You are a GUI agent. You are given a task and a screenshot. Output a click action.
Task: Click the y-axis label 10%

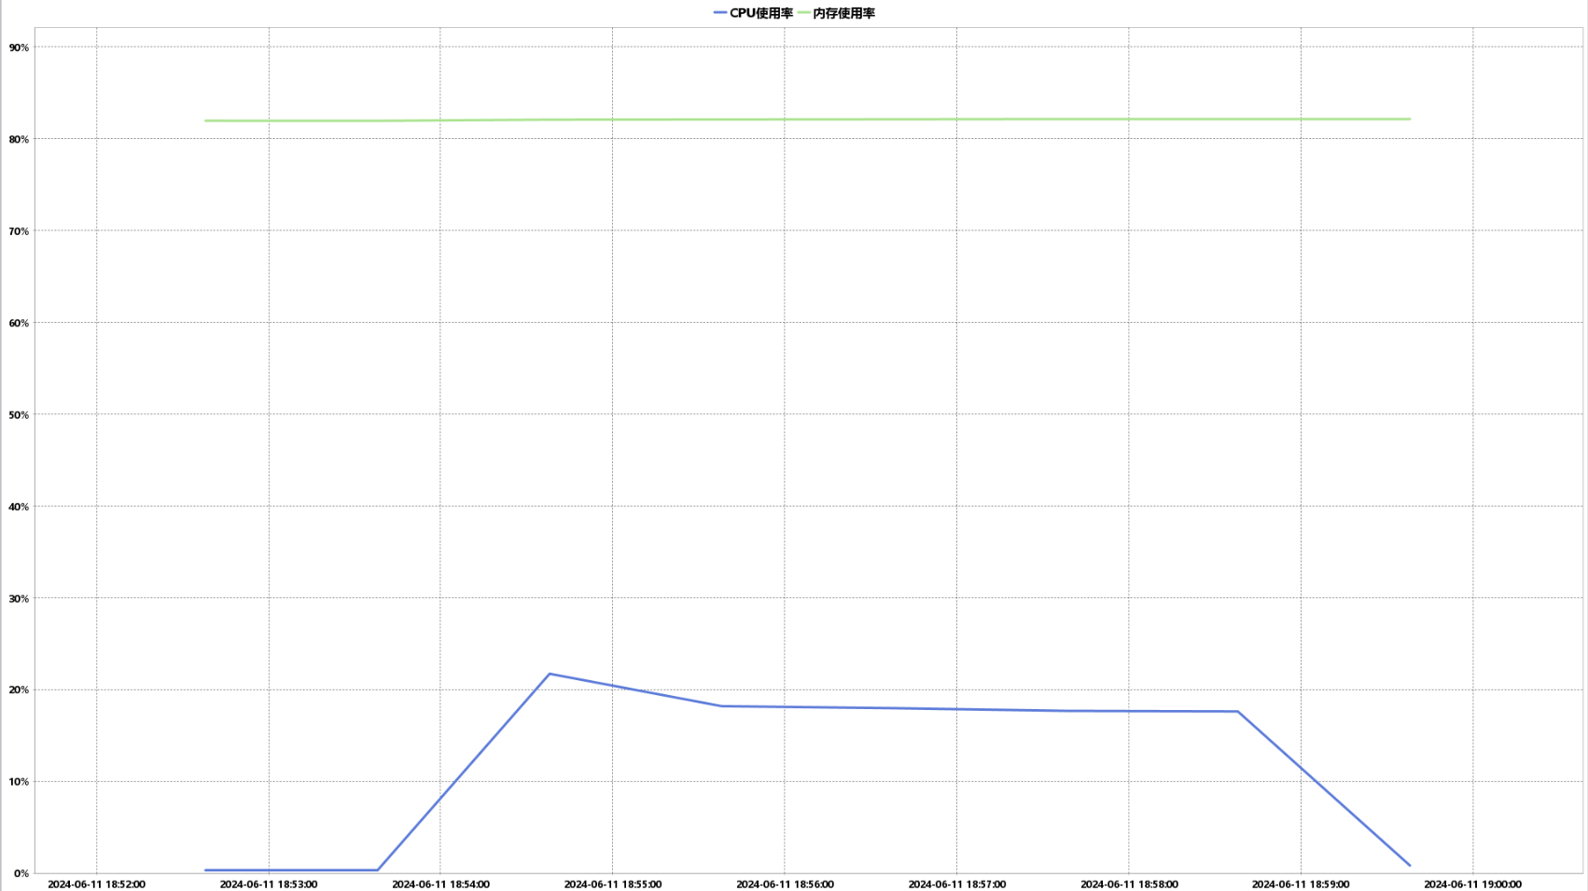(19, 782)
